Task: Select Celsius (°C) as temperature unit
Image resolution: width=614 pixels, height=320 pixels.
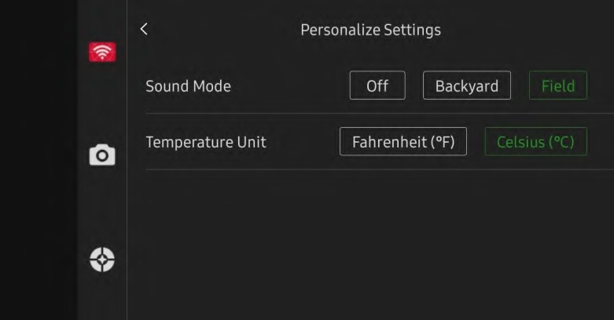Action: coord(535,142)
